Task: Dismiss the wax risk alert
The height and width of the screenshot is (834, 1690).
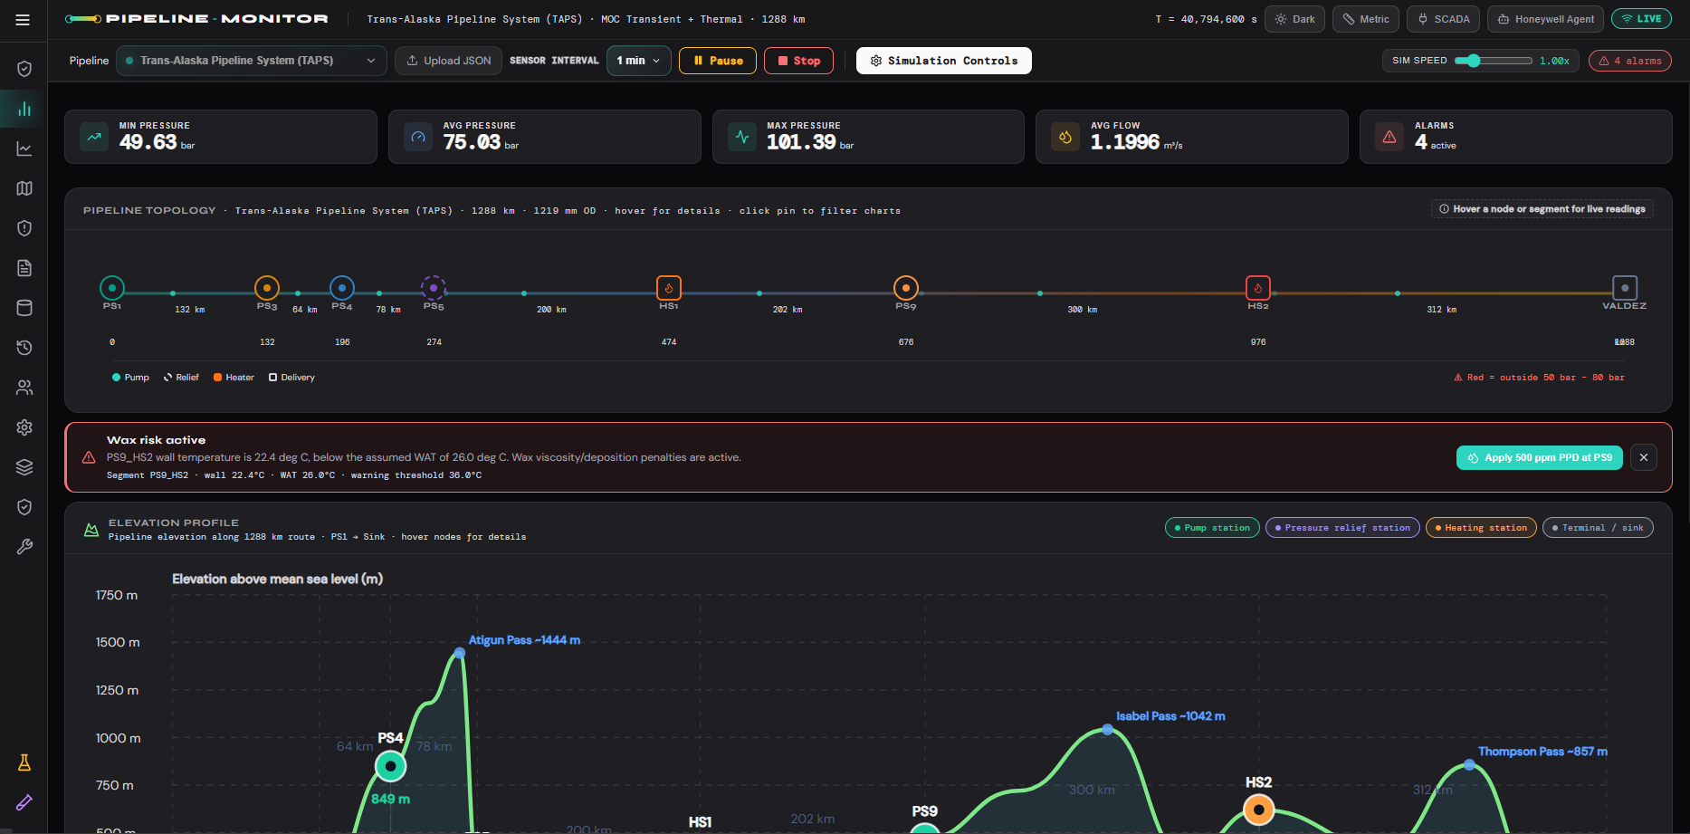Action: 1644,457
